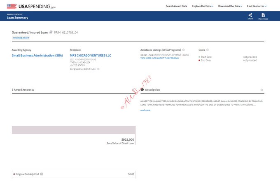Click info icon next to Dates
280x186 pixels.
point(208,49)
